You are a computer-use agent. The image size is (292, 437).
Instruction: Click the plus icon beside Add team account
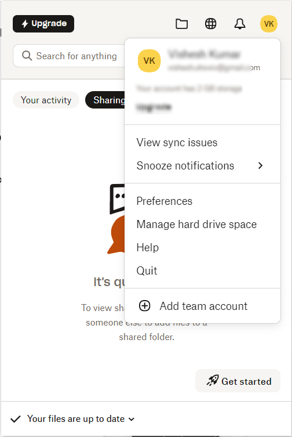click(144, 306)
